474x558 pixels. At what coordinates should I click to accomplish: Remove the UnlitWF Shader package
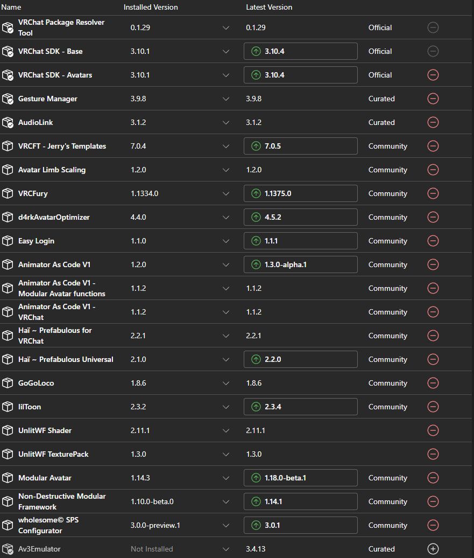[433, 430]
